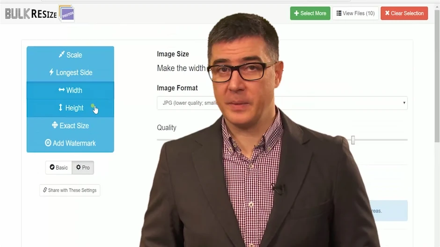Open the View Files (10) list
Image resolution: width=440 pixels, height=247 pixels.
point(356,13)
